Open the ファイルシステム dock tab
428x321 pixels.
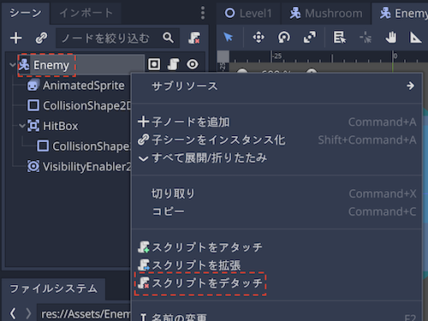[x=54, y=288]
